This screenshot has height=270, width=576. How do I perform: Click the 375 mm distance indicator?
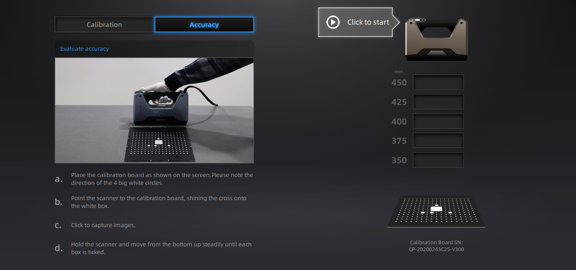tap(399, 140)
